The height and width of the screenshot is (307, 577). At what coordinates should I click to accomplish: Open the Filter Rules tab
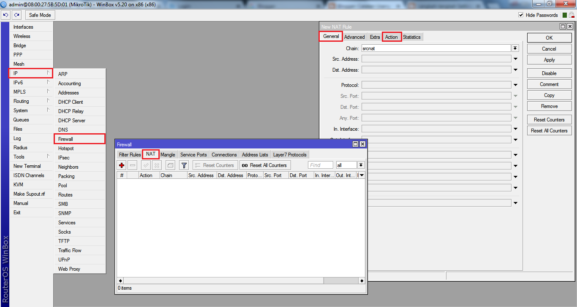point(130,155)
